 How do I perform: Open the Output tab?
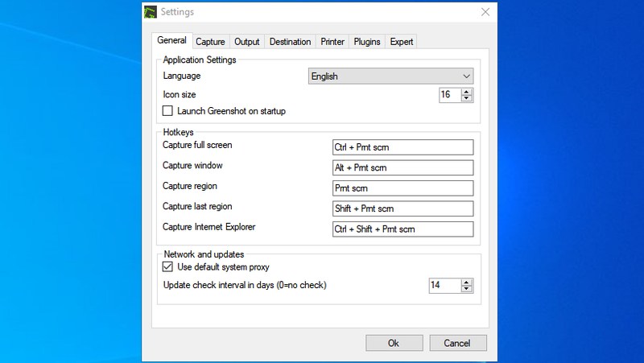(246, 42)
